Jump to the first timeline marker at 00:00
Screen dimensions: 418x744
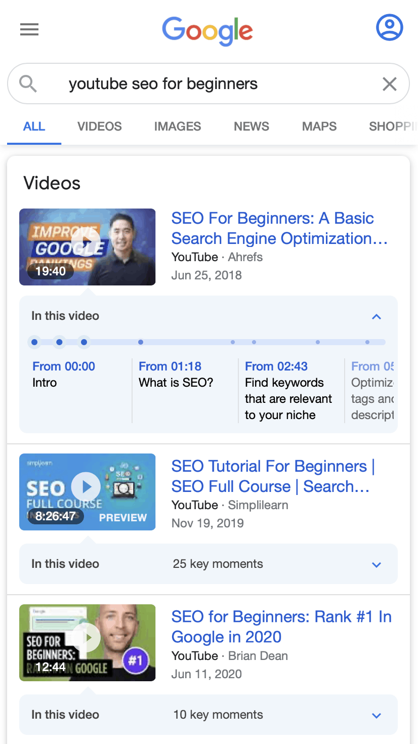pyautogui.click(x=34, y=342)
